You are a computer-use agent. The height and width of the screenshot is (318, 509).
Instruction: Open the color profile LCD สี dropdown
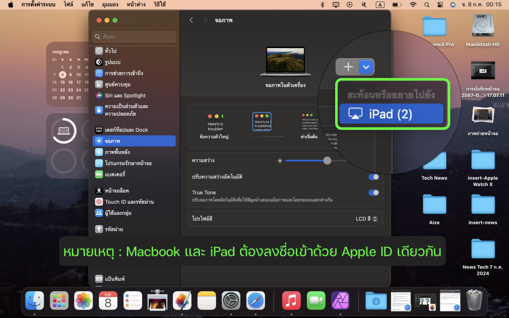point(367,219)
